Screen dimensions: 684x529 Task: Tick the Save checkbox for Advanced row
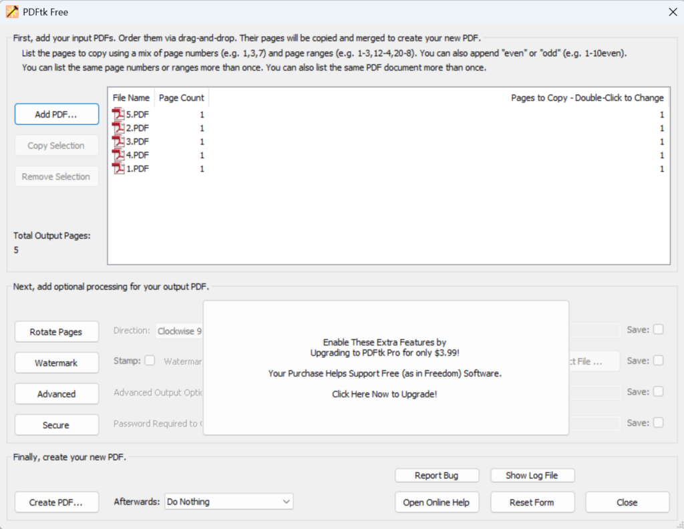(x=659, y=391)
